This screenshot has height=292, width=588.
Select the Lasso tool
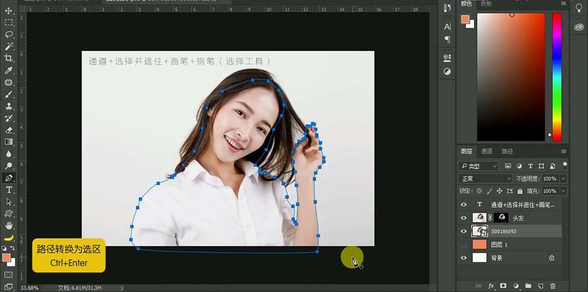pos(9,34)
